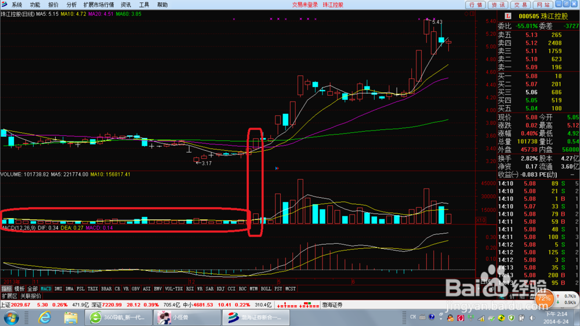Open the 帮助 menu
Image resolution: width=580 pixels, height=326 pixels.
[x=162, y=5]
